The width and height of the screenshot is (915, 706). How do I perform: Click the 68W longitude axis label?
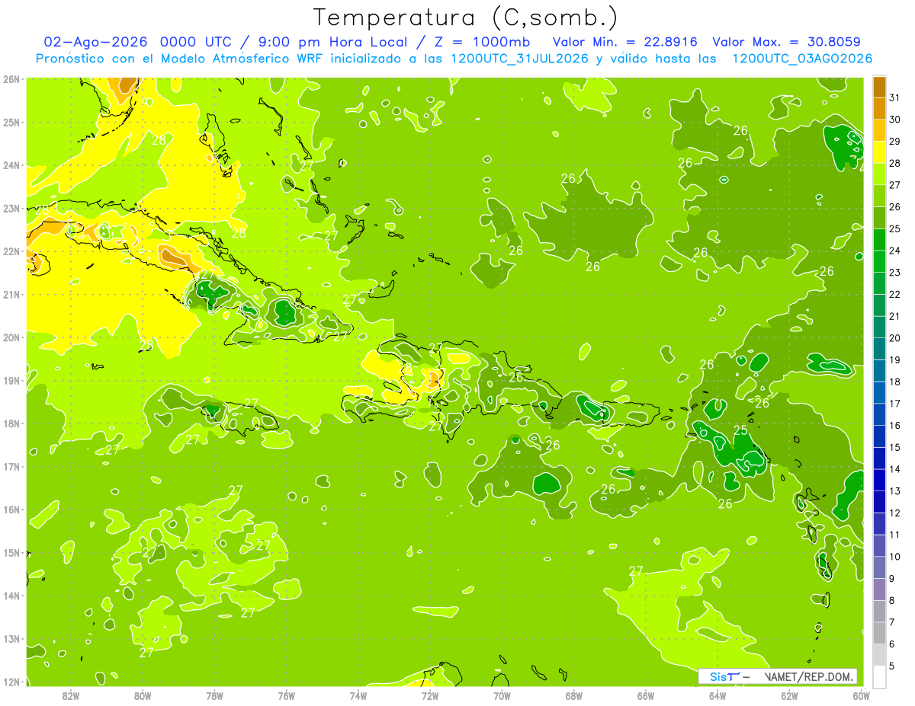[573, 696]
